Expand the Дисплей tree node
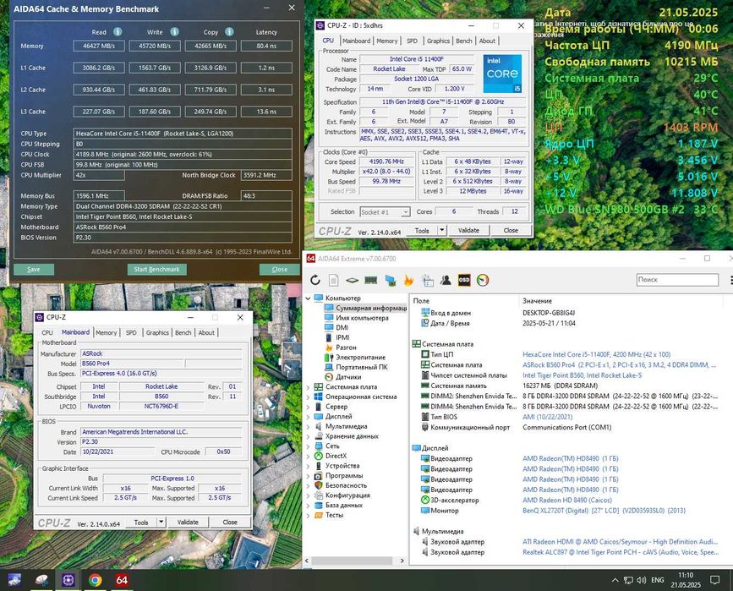Viewport: 733px width, 591px height. 308,417
